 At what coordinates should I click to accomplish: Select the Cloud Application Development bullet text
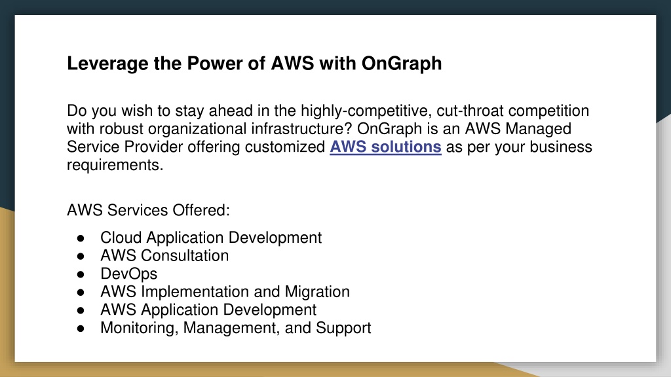point(210,238)
